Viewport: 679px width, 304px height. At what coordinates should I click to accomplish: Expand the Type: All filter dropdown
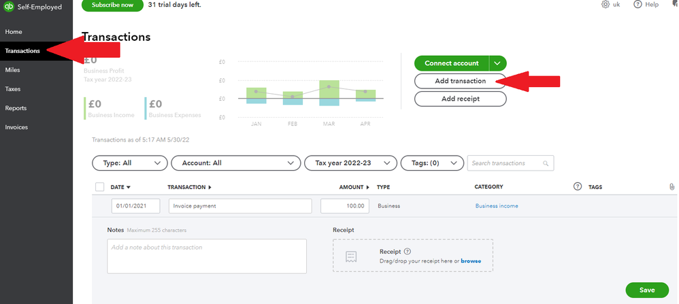129,163
